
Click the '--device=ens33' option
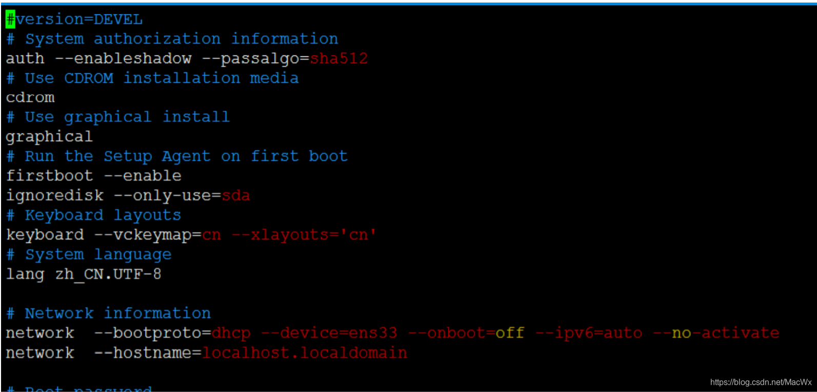329,333
